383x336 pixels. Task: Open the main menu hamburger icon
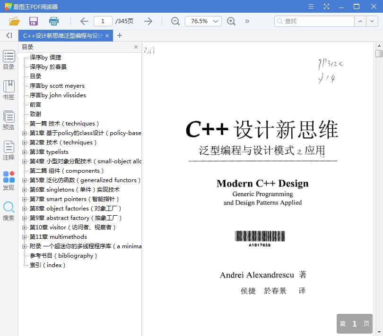click(x=311, y=6)
